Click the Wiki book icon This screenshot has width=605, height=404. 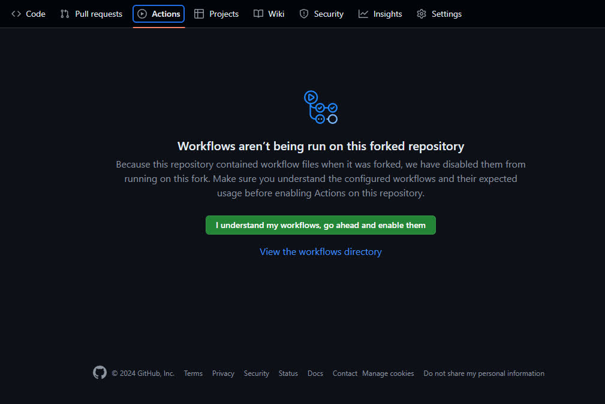258,14
